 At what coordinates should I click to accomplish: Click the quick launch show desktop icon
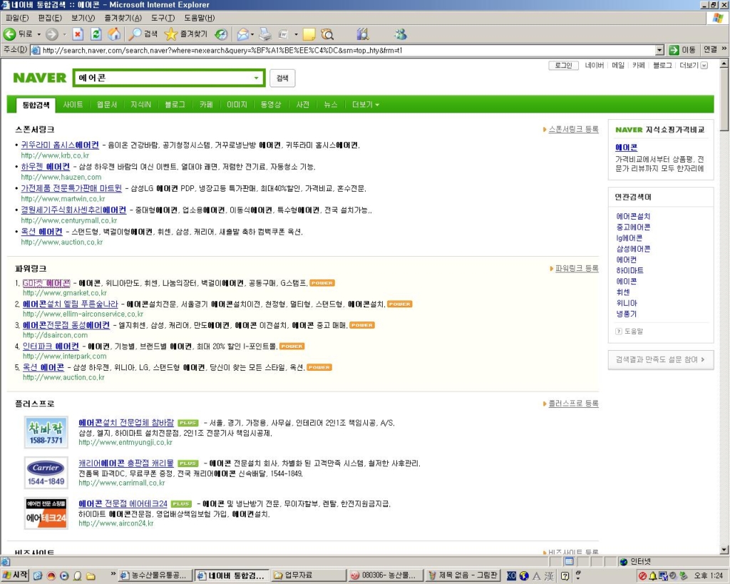38,576
